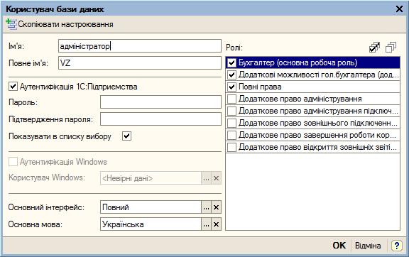Toggle the Аутентифікація 1С:Підприємства checkbox

point(13,87)
